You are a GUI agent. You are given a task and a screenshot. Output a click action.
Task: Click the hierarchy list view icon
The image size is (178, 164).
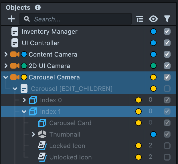pos(140,19)
